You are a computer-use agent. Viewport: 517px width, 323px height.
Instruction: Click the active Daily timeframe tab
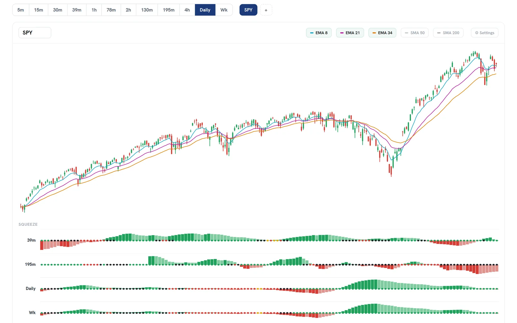pyautogui.click(x=205, y=10)
